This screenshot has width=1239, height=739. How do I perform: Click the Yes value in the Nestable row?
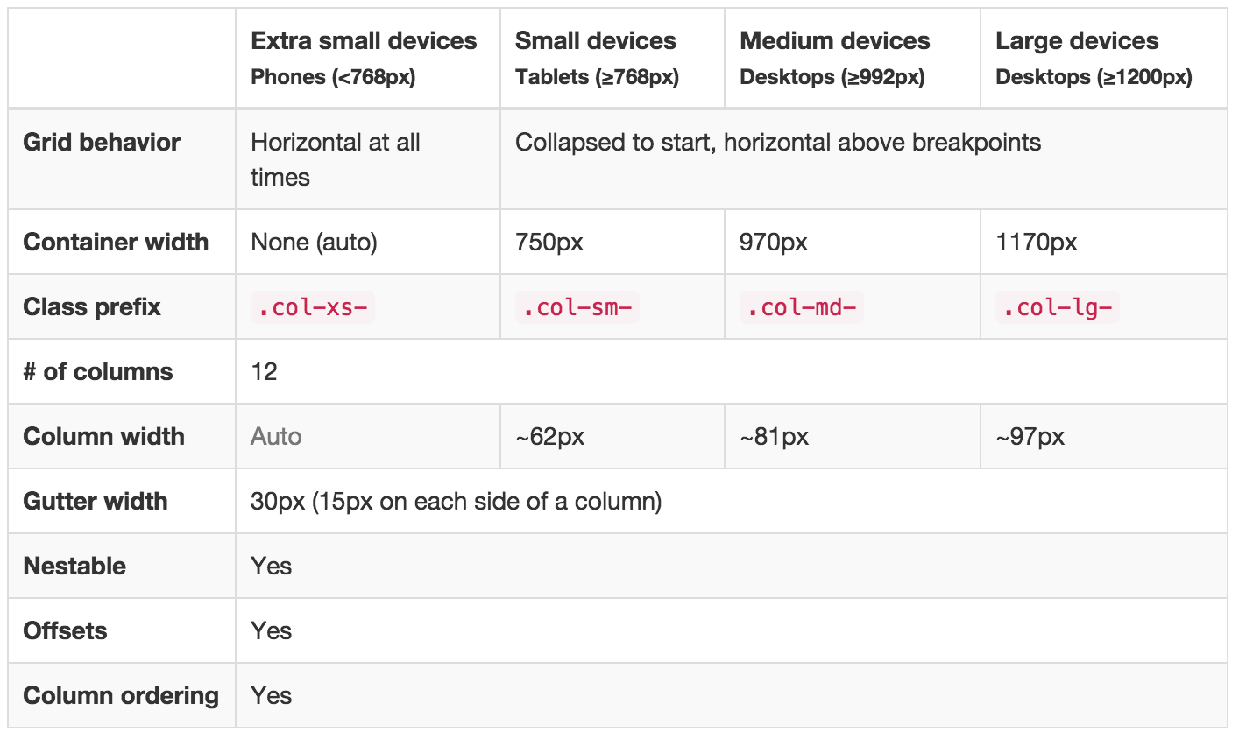[x=272, y=566]
